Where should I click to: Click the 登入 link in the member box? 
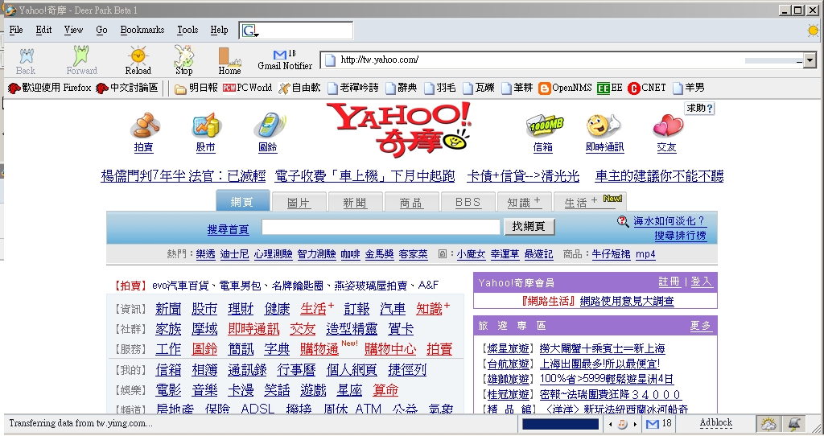tap(702, 282)
